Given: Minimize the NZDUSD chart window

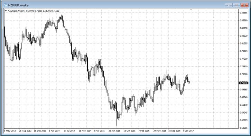Looking at the screenshot, I should click(229, 5).
